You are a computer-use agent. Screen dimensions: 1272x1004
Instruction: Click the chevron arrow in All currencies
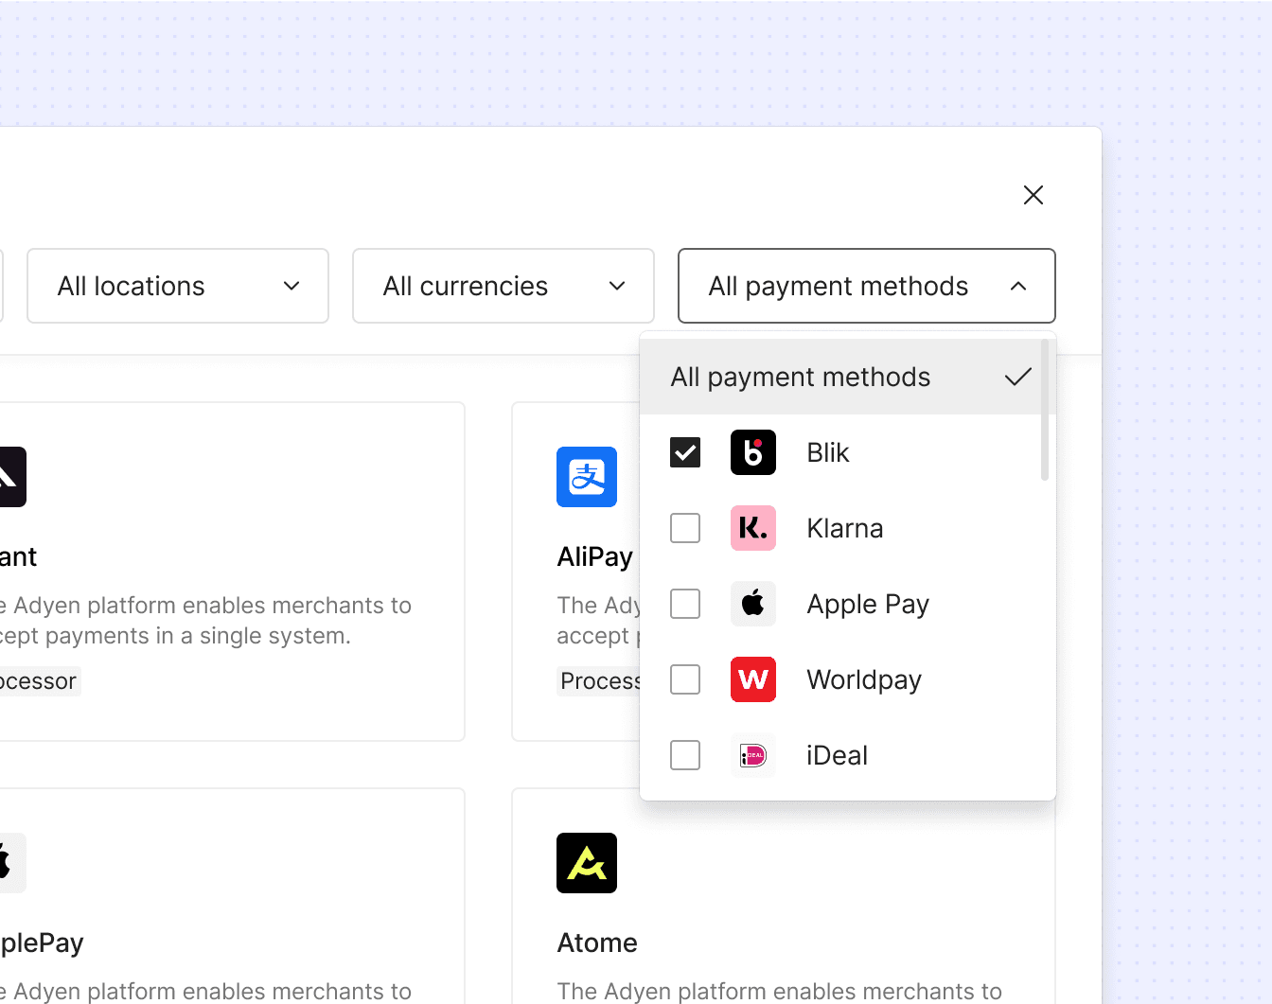point(617,286)
